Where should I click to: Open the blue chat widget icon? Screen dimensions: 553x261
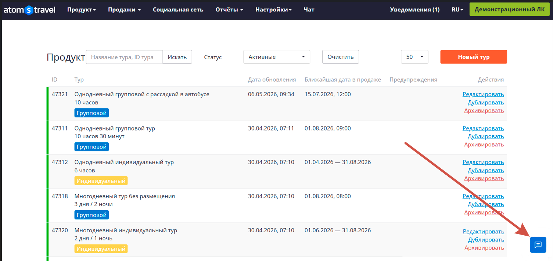point(538,245)
